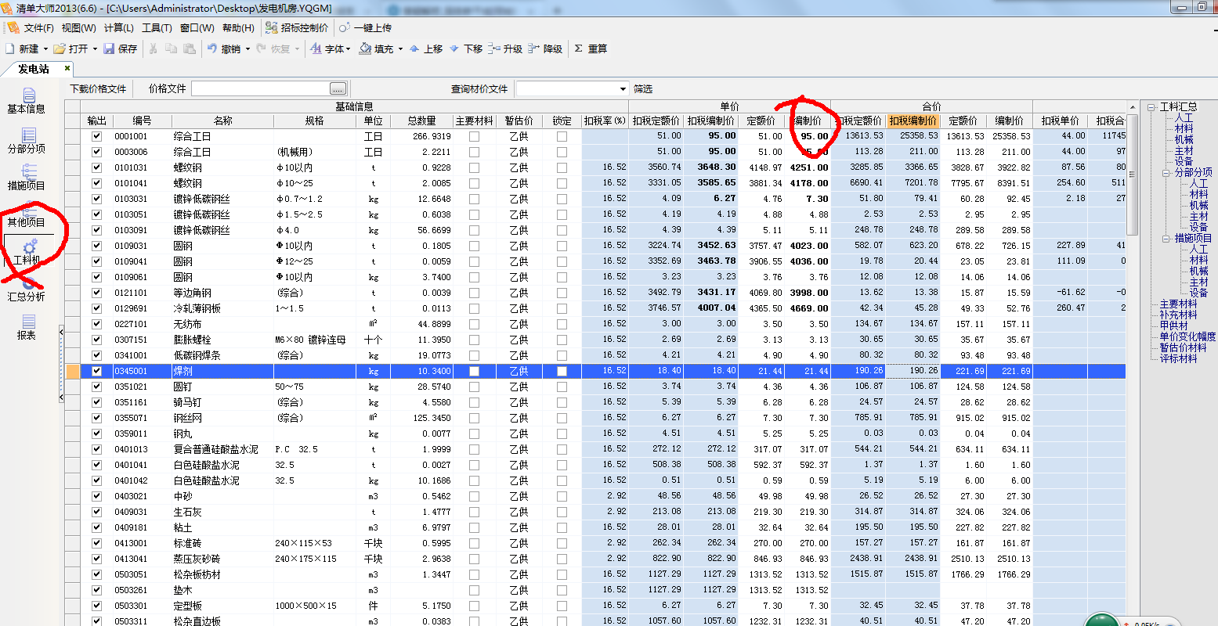Select 暂估价材料 in the tree
This screenshot has width=1218, height=626.
coord(1183,347)
